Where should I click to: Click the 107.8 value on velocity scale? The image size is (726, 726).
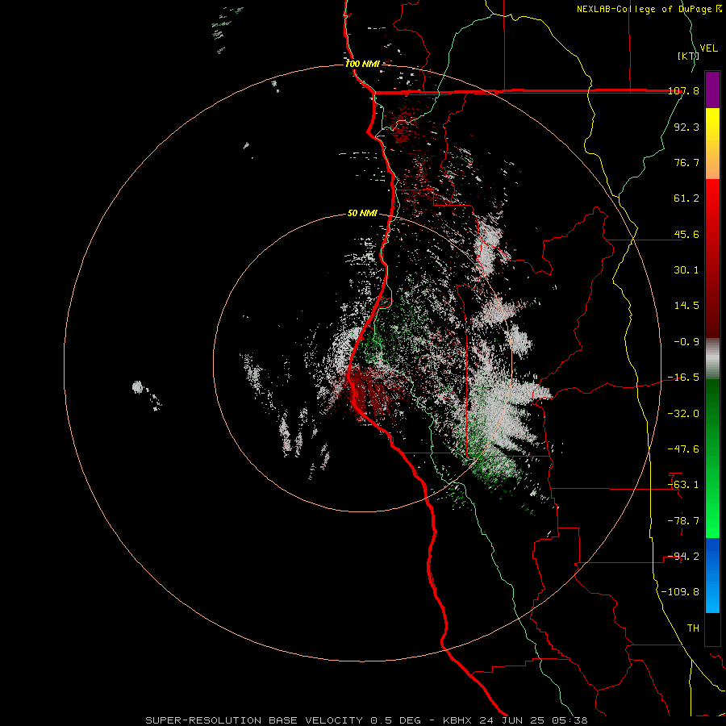683,90
